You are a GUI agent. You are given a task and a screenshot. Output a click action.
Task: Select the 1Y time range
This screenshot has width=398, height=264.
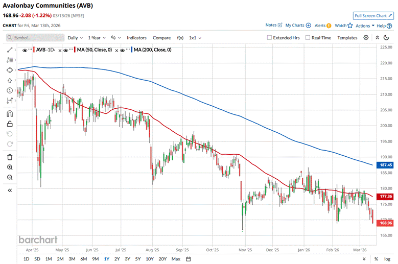[107, 259]
